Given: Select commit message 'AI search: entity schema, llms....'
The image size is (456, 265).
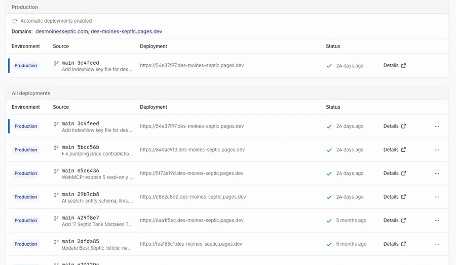Looking at the screenshot, I should pos(97,201).
